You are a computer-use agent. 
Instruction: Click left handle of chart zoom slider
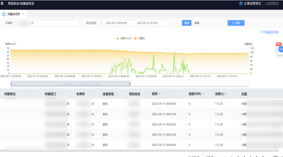pyautogui.click(x=11, y=84)
